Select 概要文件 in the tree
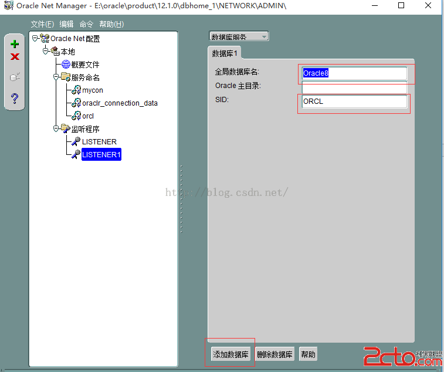This screenshot has width=444, height=372. point(85,65)
